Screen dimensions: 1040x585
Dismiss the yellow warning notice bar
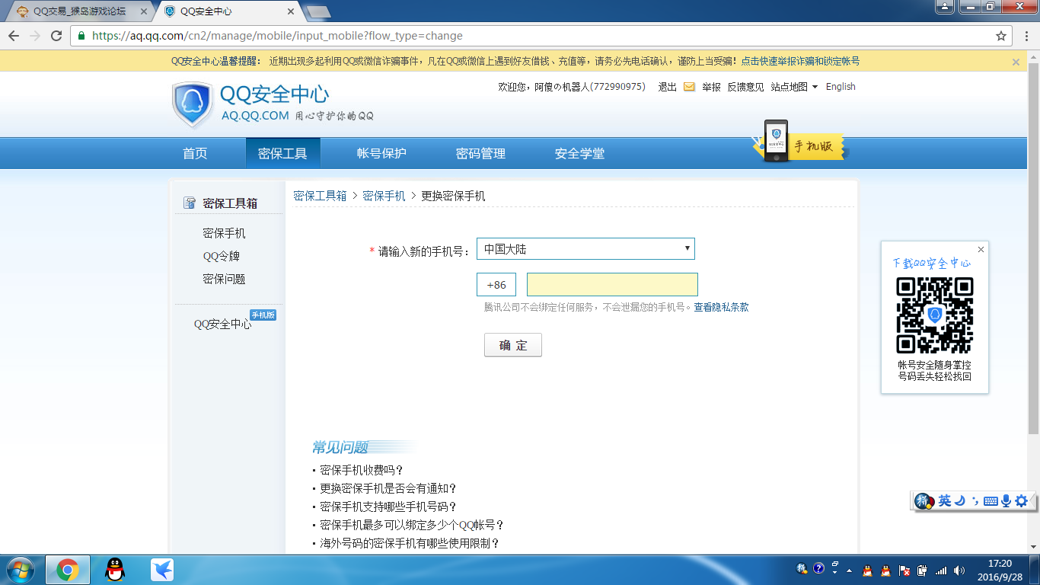point(1016,62)
